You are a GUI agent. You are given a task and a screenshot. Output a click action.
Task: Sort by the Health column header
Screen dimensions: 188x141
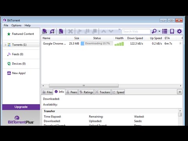119,38
